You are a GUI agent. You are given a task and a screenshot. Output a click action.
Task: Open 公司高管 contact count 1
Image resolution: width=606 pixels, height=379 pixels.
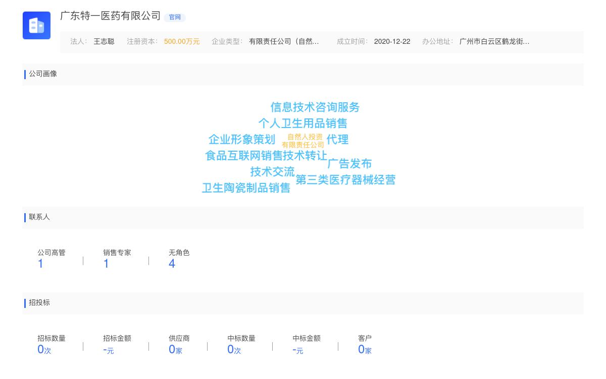[x=40, y=264]
